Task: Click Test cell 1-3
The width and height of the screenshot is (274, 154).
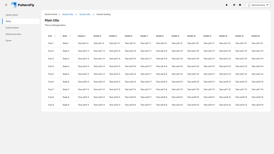Action: coord(83,43)
